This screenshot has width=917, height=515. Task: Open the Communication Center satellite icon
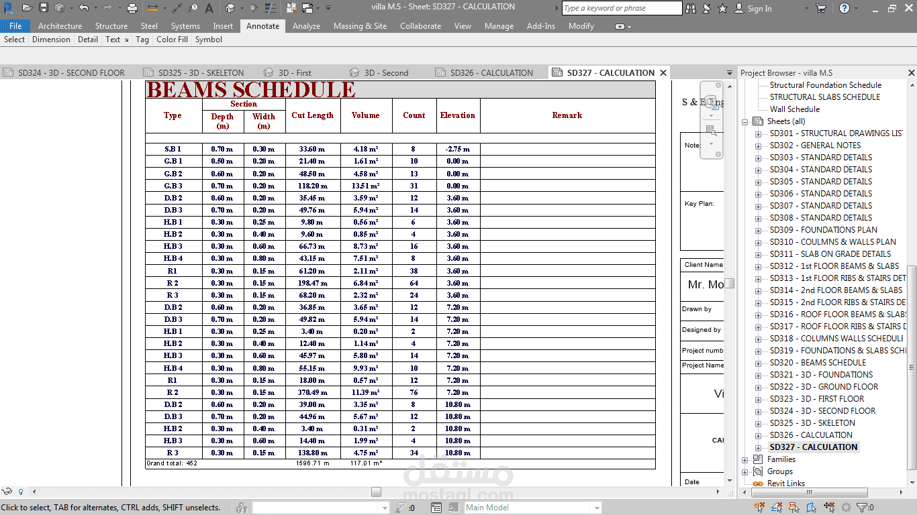[x=707, y=8]
